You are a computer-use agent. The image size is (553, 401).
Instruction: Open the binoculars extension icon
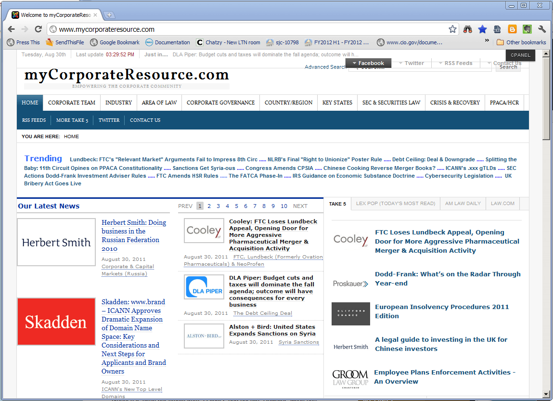pyautogui.click(x=468, y=29)
